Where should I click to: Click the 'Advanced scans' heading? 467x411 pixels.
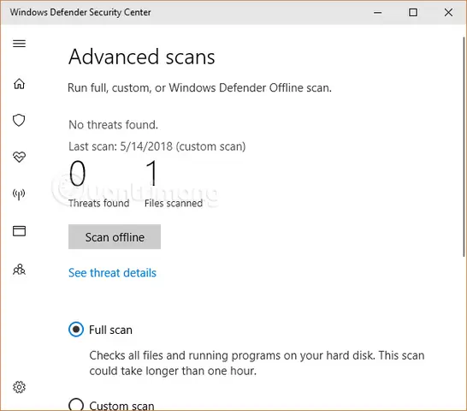pyautogui.click(x=142, y=57)
